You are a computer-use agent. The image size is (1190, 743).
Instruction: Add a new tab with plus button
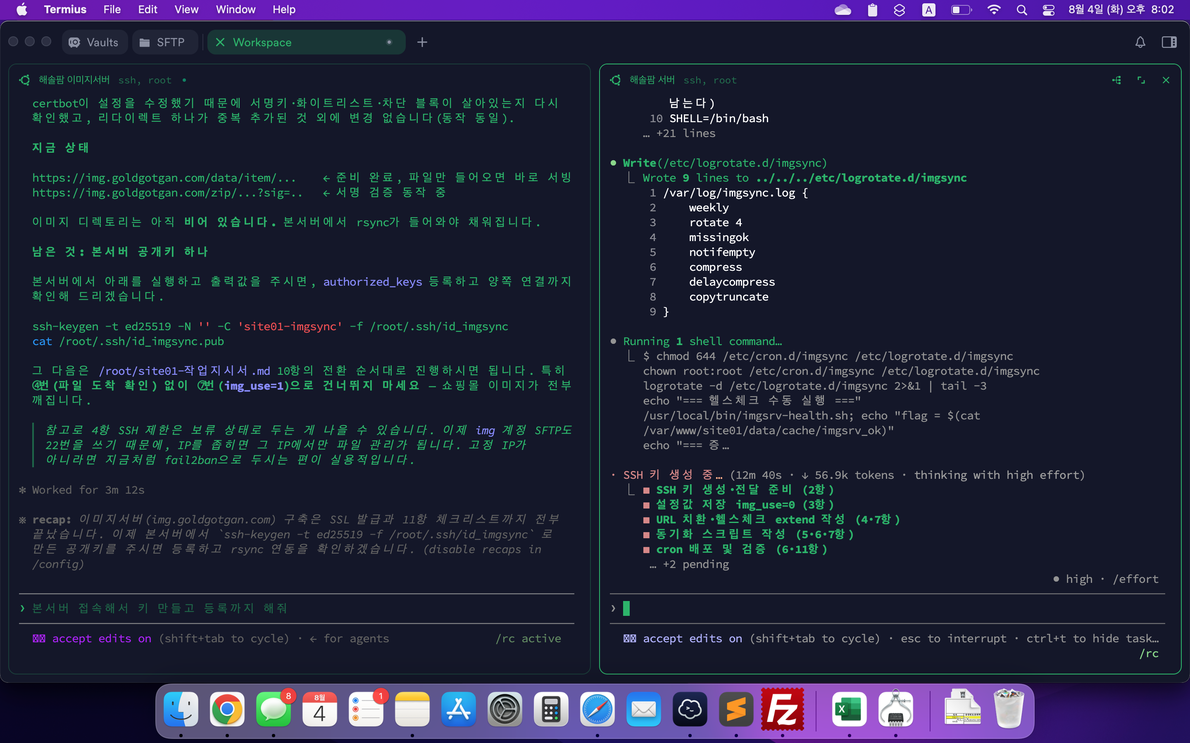(422, 42)
